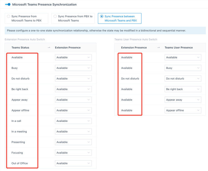
Task: Click chevron arrow in Out of Office dropdown
Action: pos(89,164)
